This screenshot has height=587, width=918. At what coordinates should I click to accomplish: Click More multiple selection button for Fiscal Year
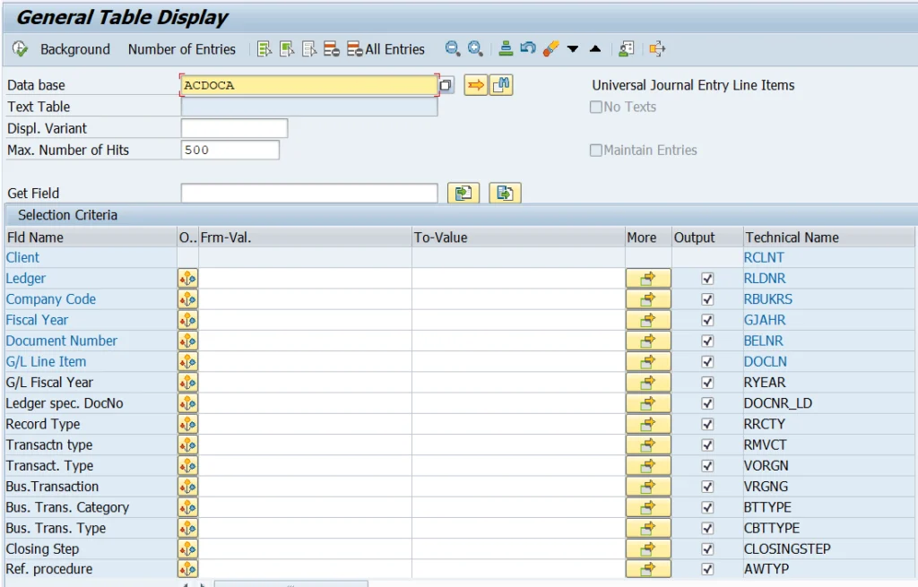click(x=648, y=320)
